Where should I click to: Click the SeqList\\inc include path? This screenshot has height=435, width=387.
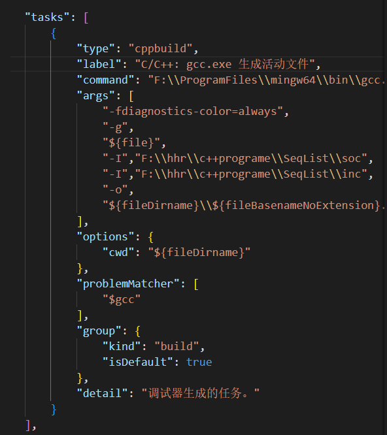point(251,174)
